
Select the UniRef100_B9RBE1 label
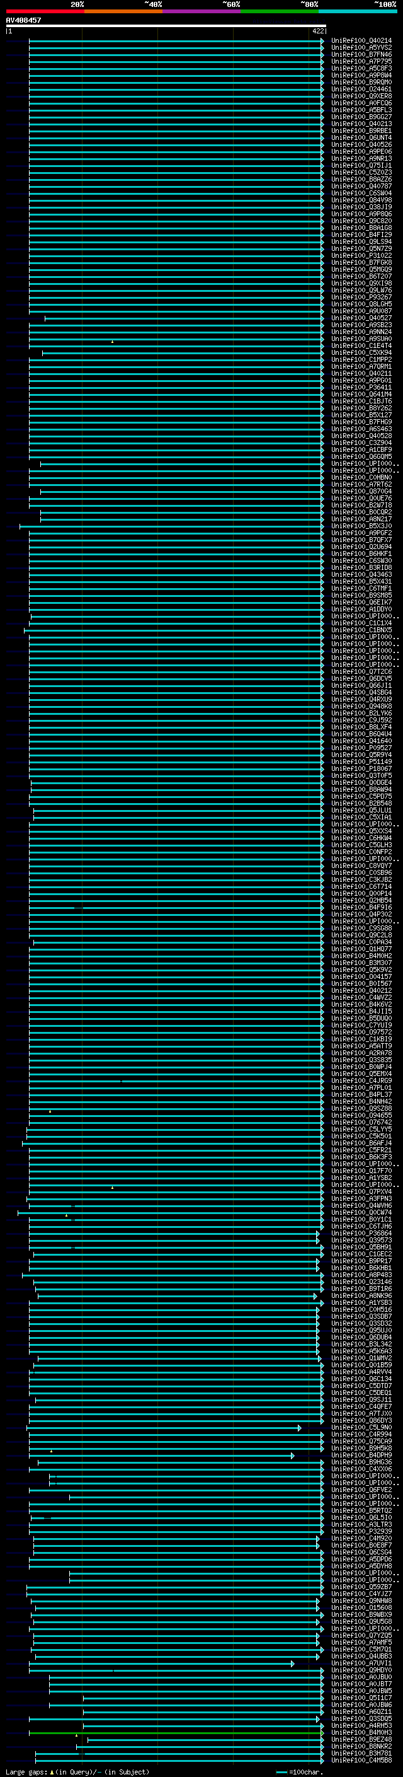(x=361, y=130)
